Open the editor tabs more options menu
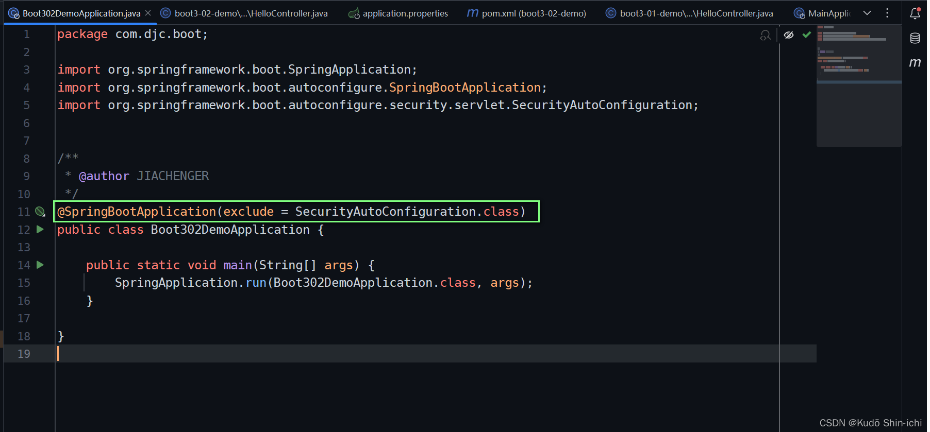Screen dimensions: 930x432 [x=887, y=13]
